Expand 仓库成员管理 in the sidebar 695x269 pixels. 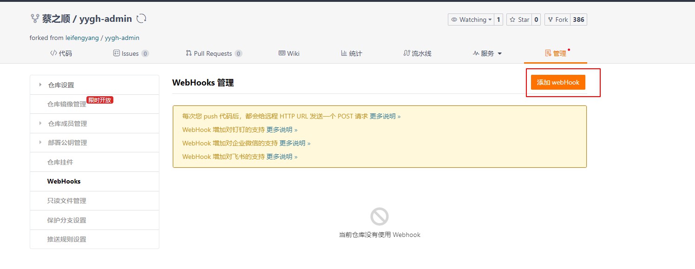coord(94,124)
